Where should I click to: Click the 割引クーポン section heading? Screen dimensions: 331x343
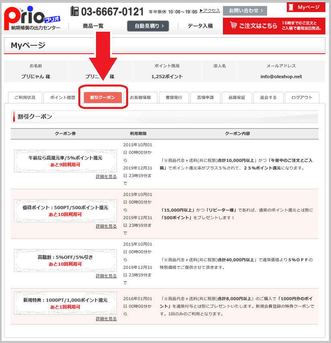(x=35, y=117)
